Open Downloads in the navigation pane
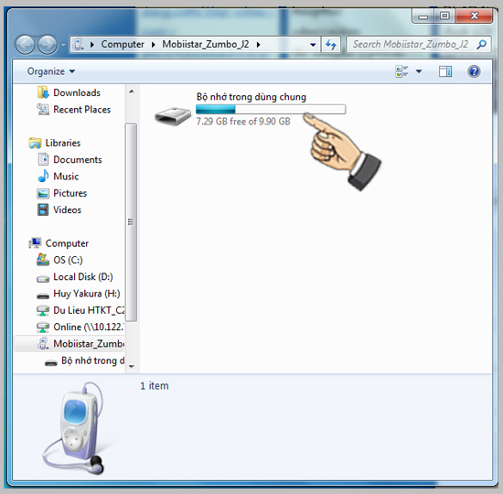This screenshot has height=494, width=503. point(76,92)
